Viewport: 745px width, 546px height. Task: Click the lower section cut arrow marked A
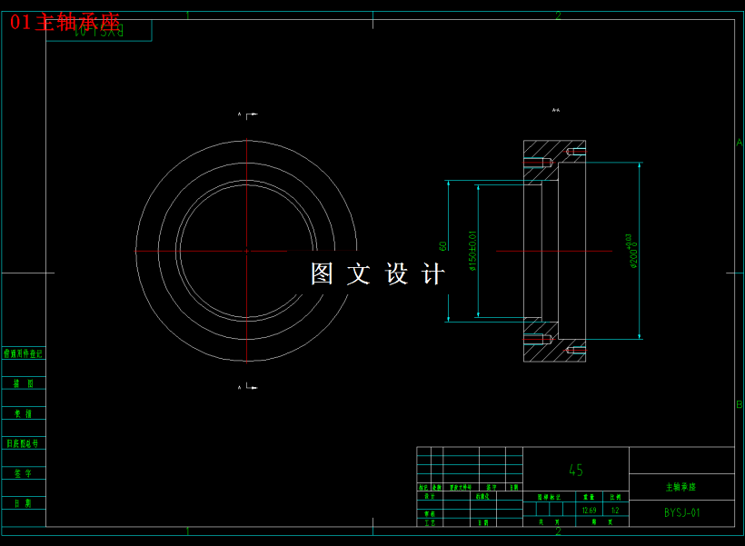point(249,387)
